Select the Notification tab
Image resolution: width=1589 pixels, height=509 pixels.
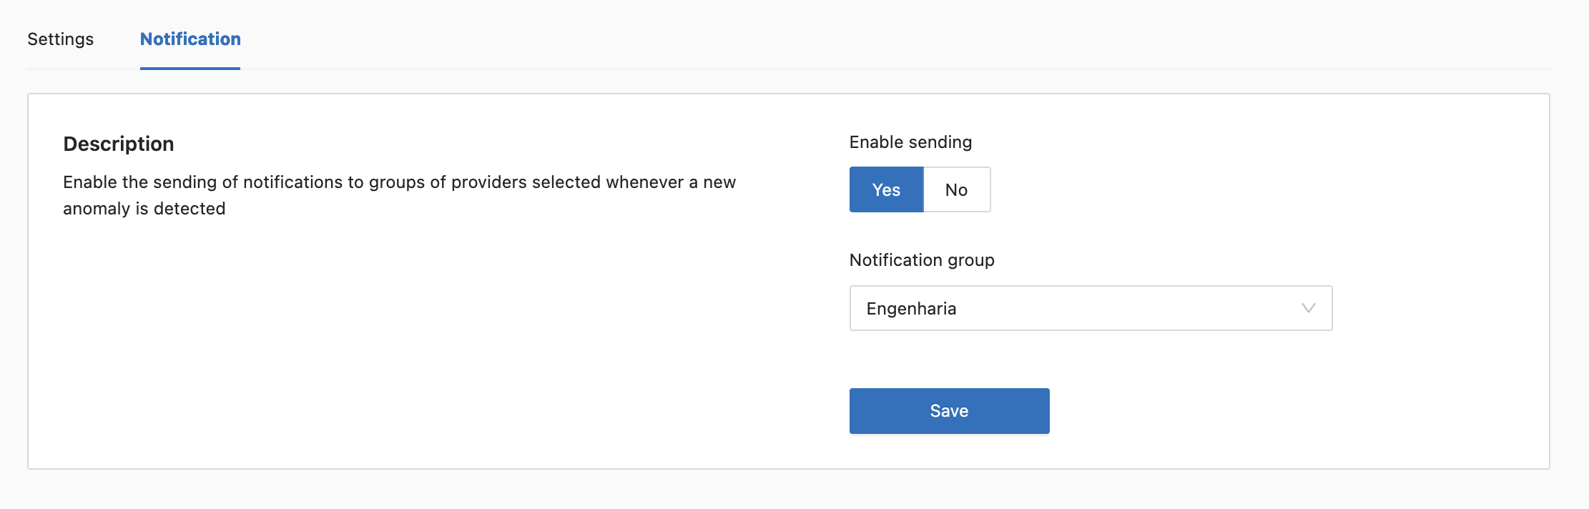coord(190,39)
